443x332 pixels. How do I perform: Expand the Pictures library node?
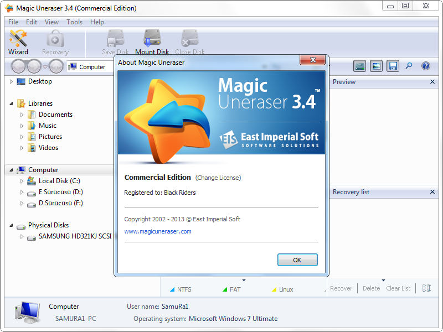(22, 137)
